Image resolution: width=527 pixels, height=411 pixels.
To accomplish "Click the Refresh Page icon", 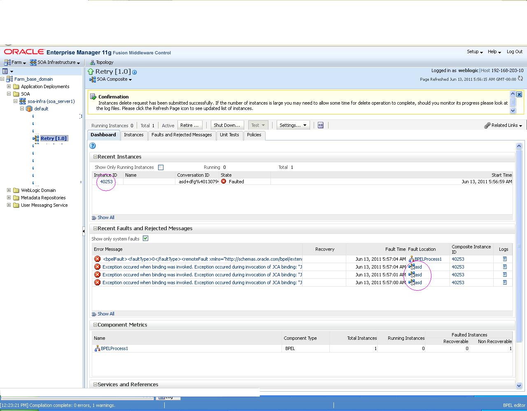I will tap(520, 79).
